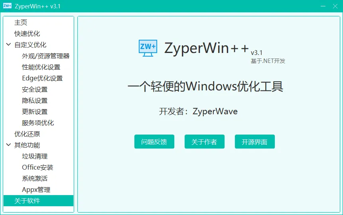
Task: Open 性能优化设置 in the sidebar
Action: [x=41, y=67]
